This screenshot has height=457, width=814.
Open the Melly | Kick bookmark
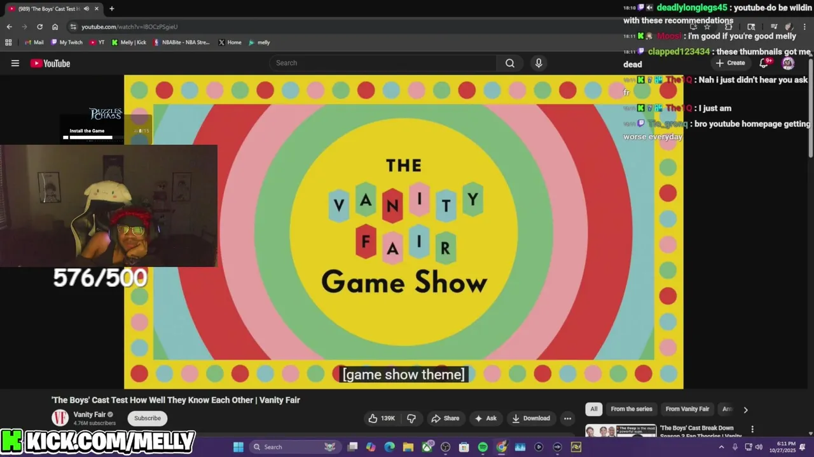point(129,43)
